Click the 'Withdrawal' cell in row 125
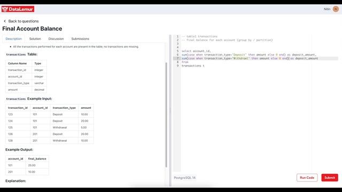 [x=60, y=127]
